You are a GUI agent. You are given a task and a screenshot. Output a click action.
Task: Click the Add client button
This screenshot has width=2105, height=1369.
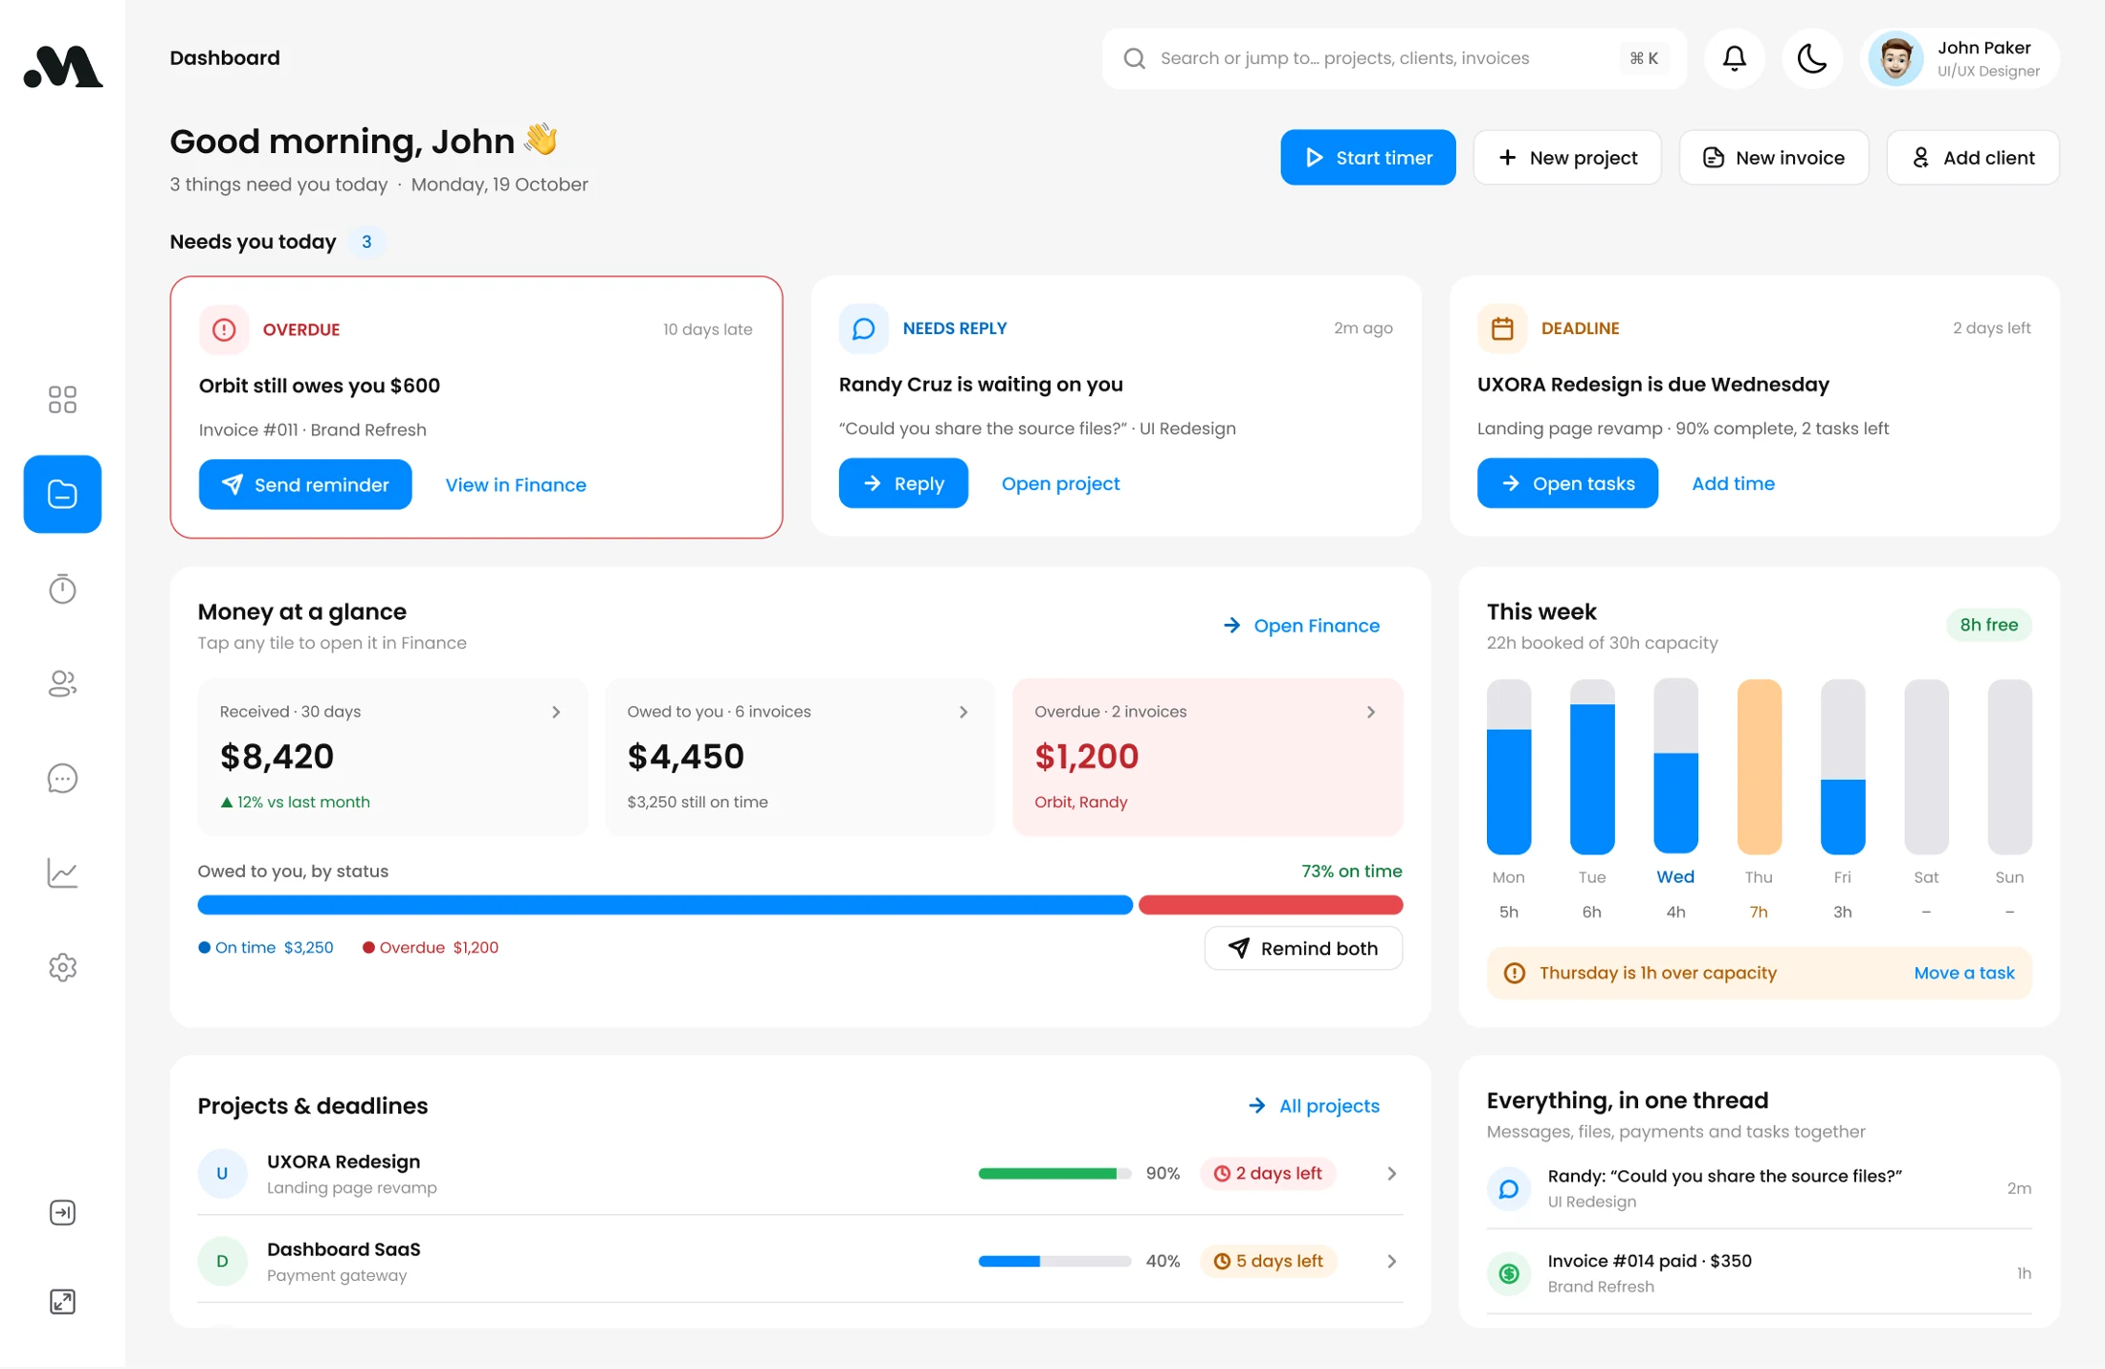[1973, 158]
